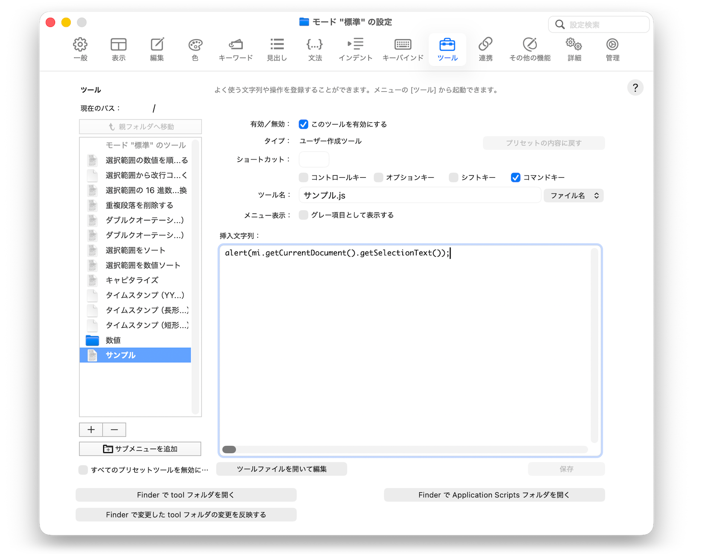The image size is (725, 554).
Task: Open the ファイル名 dropdown
Action: click(574, 196)
